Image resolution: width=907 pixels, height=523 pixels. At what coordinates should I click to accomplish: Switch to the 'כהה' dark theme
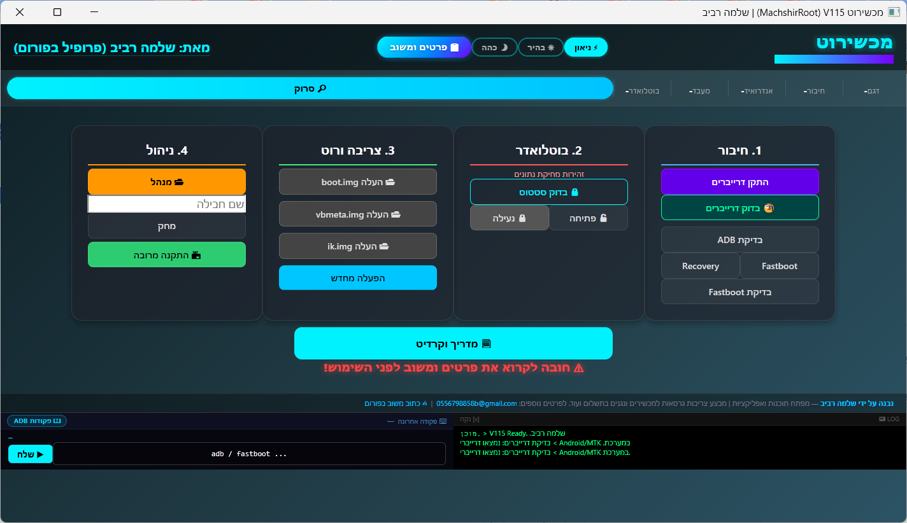[494, 47]
